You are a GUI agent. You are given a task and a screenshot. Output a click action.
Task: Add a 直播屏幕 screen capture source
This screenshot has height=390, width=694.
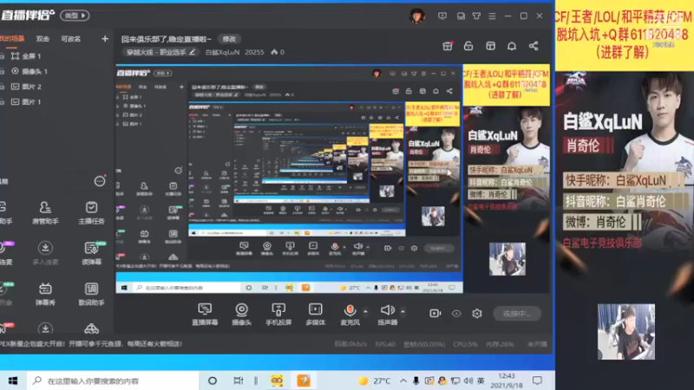click(205, 315)
